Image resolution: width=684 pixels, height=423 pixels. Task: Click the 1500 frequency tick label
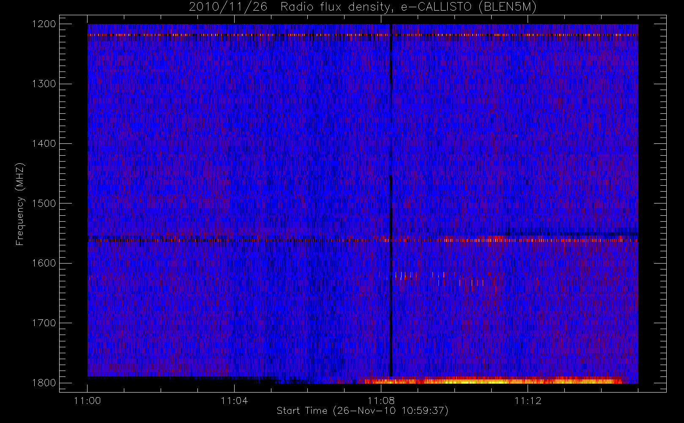point(44,203)
